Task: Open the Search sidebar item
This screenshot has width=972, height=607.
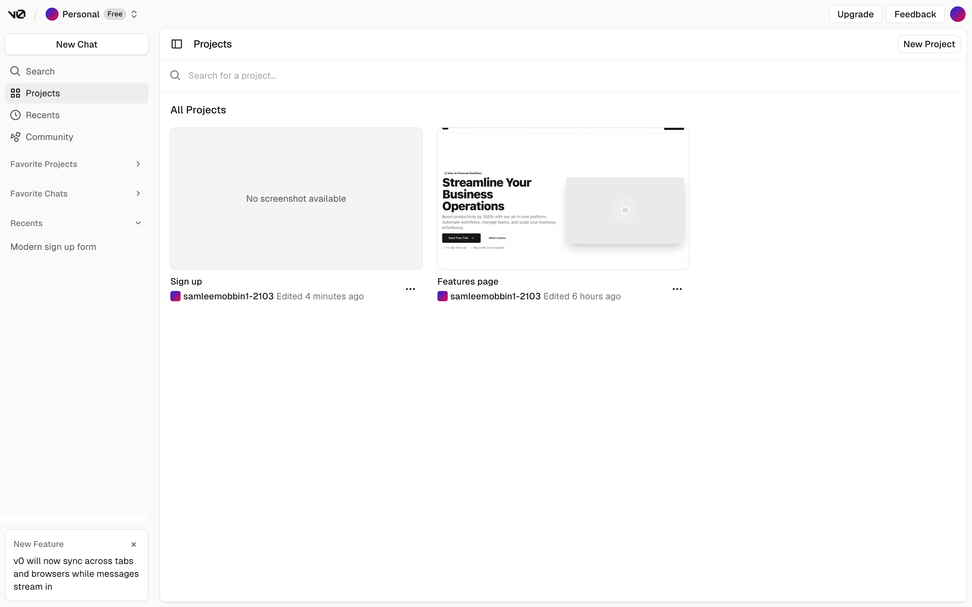Action: pyautogui.click(x=40, y=71)
